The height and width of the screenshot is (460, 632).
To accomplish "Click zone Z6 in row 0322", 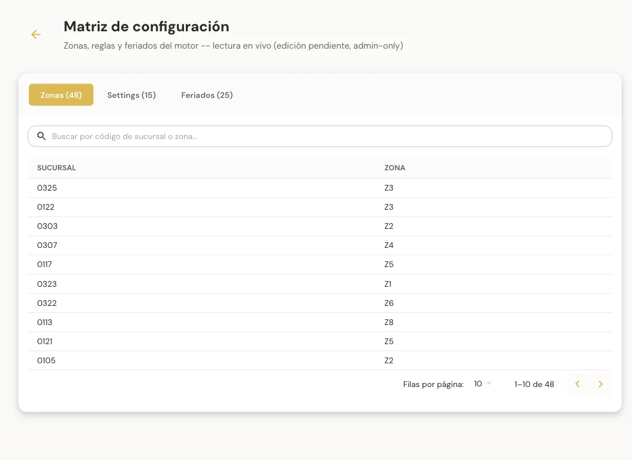I will [x=389, y=303].
